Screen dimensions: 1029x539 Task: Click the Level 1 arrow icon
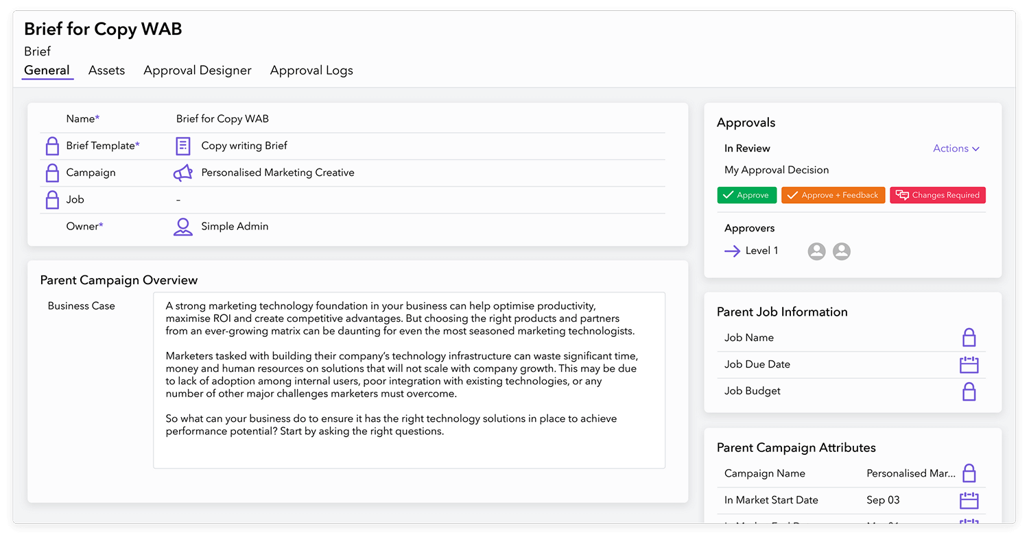[732, 251]
